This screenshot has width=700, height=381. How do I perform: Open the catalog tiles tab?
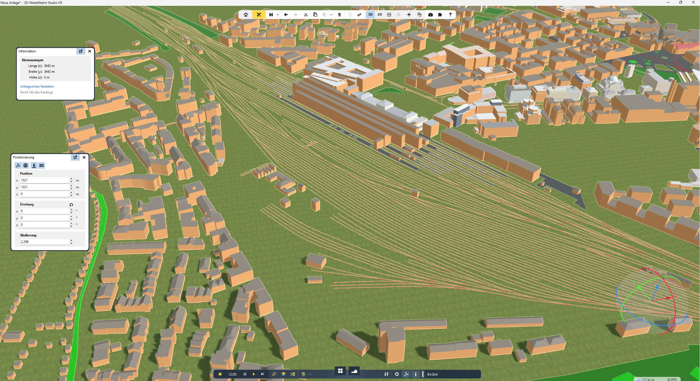tap(340, 371)
